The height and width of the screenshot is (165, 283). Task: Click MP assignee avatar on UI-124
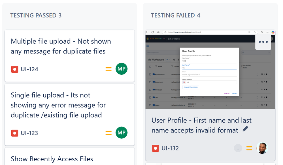tap(122, 69)
